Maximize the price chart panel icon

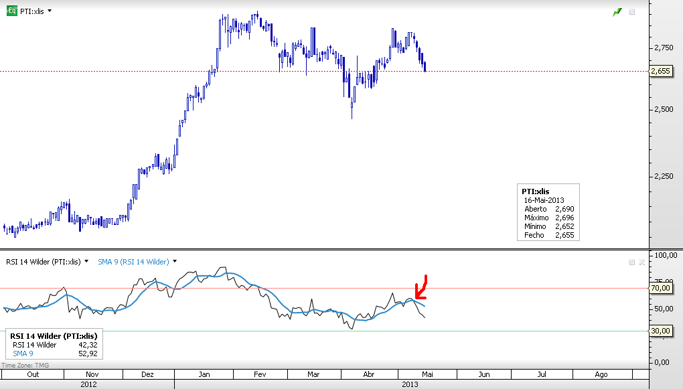click(x=631, y=12)
